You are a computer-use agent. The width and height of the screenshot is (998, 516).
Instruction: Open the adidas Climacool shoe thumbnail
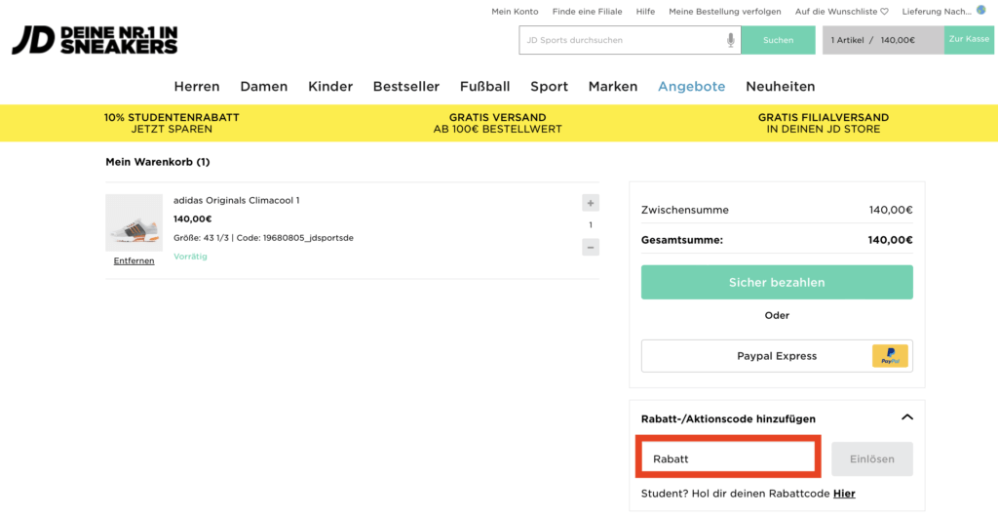pyautogui.click(x=134, y=223)
